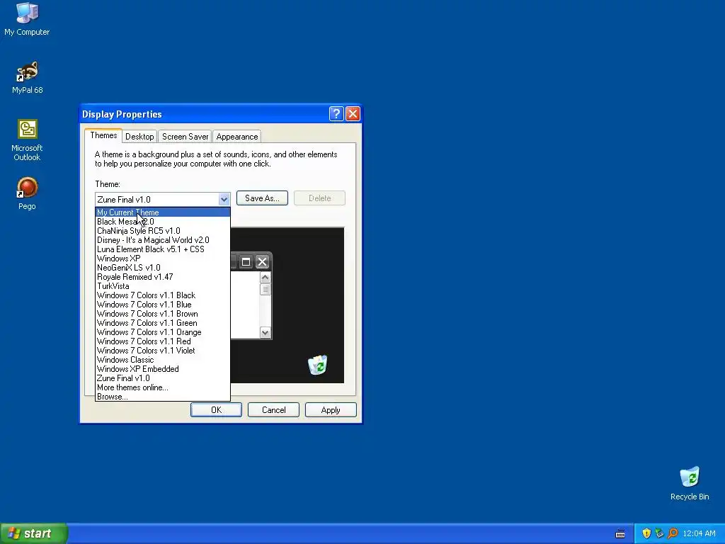Click the down arrow of the preview scrollbar
This screenshot has width=725, height=544.
point(265,332)
